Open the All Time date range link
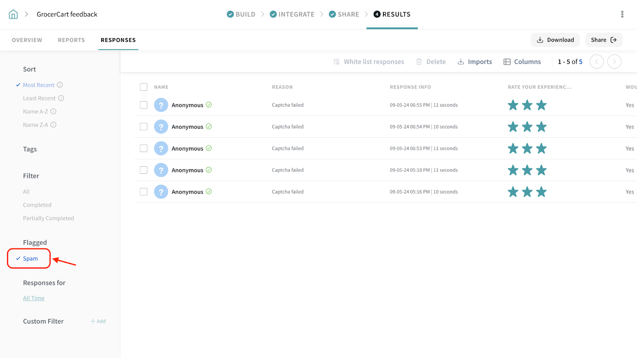Screen dimensions: 637x358 tap(34, 298)
